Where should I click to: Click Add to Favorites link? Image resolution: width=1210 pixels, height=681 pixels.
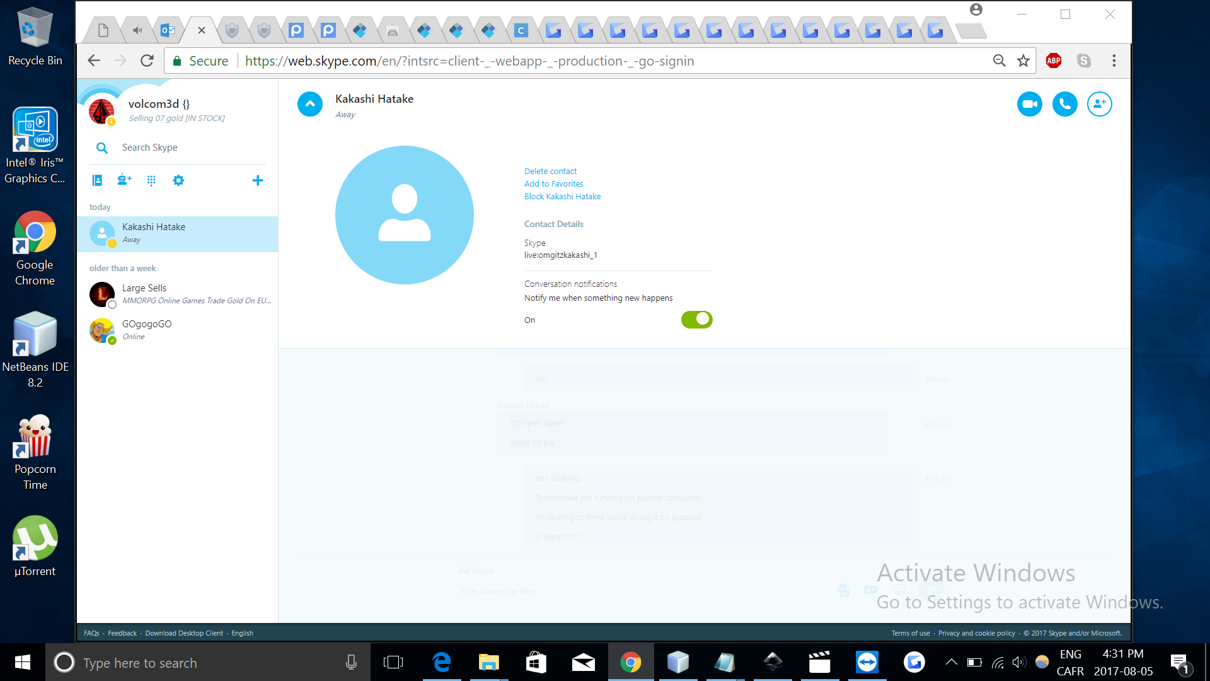pyautogui.click(x=553, y=183)
